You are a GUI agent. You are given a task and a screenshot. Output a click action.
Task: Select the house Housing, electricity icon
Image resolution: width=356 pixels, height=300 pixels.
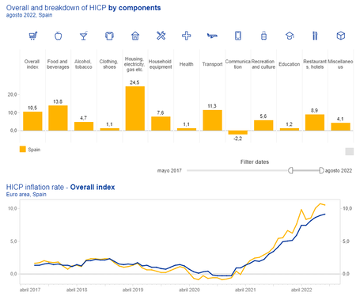coord(135,36)
